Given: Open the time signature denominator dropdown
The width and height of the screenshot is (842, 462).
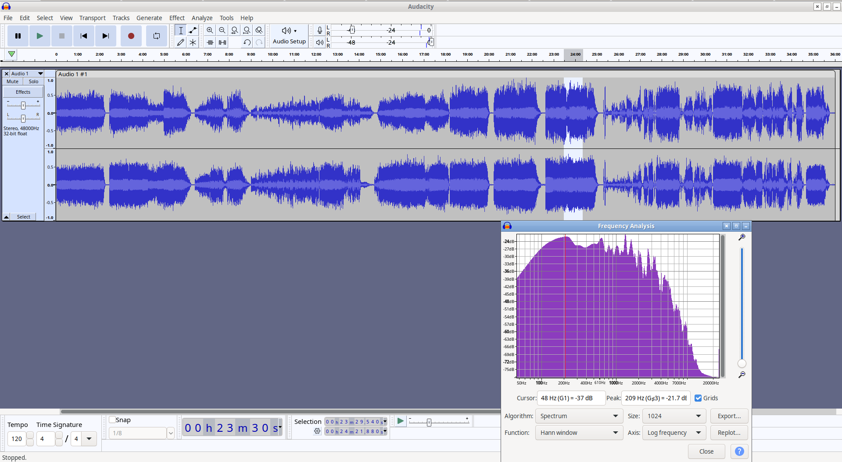Looking at the screenshot, I should (x=90, y=439).
